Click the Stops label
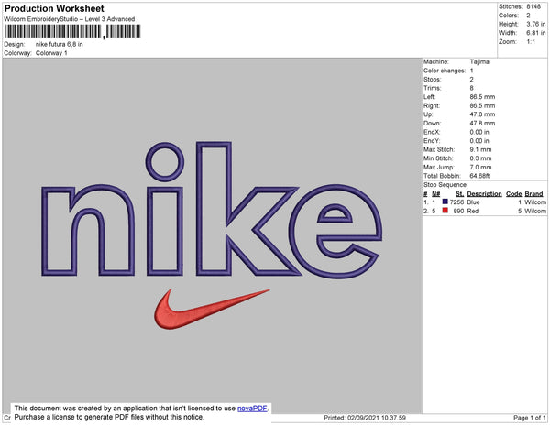 [x=432, y=79]
